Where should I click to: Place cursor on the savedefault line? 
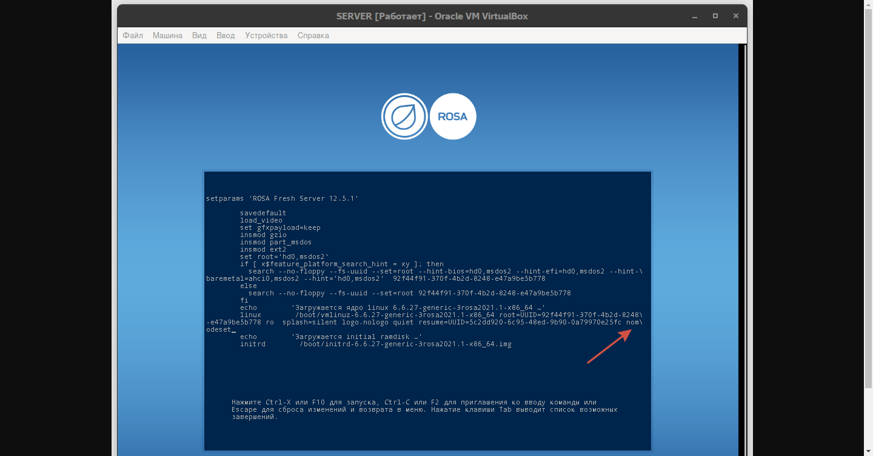pos(263,213)
